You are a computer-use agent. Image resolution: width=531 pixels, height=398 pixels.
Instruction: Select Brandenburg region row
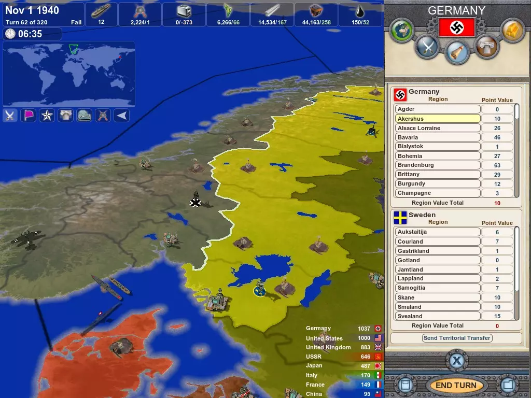click(437, 165)
